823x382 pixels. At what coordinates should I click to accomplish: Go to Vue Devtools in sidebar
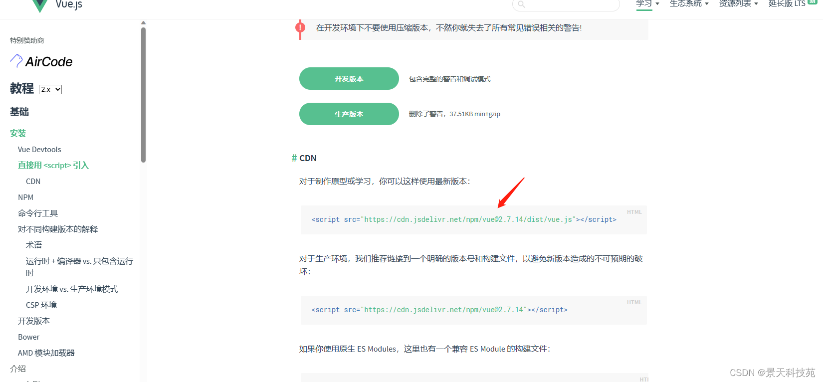point(39,150)
